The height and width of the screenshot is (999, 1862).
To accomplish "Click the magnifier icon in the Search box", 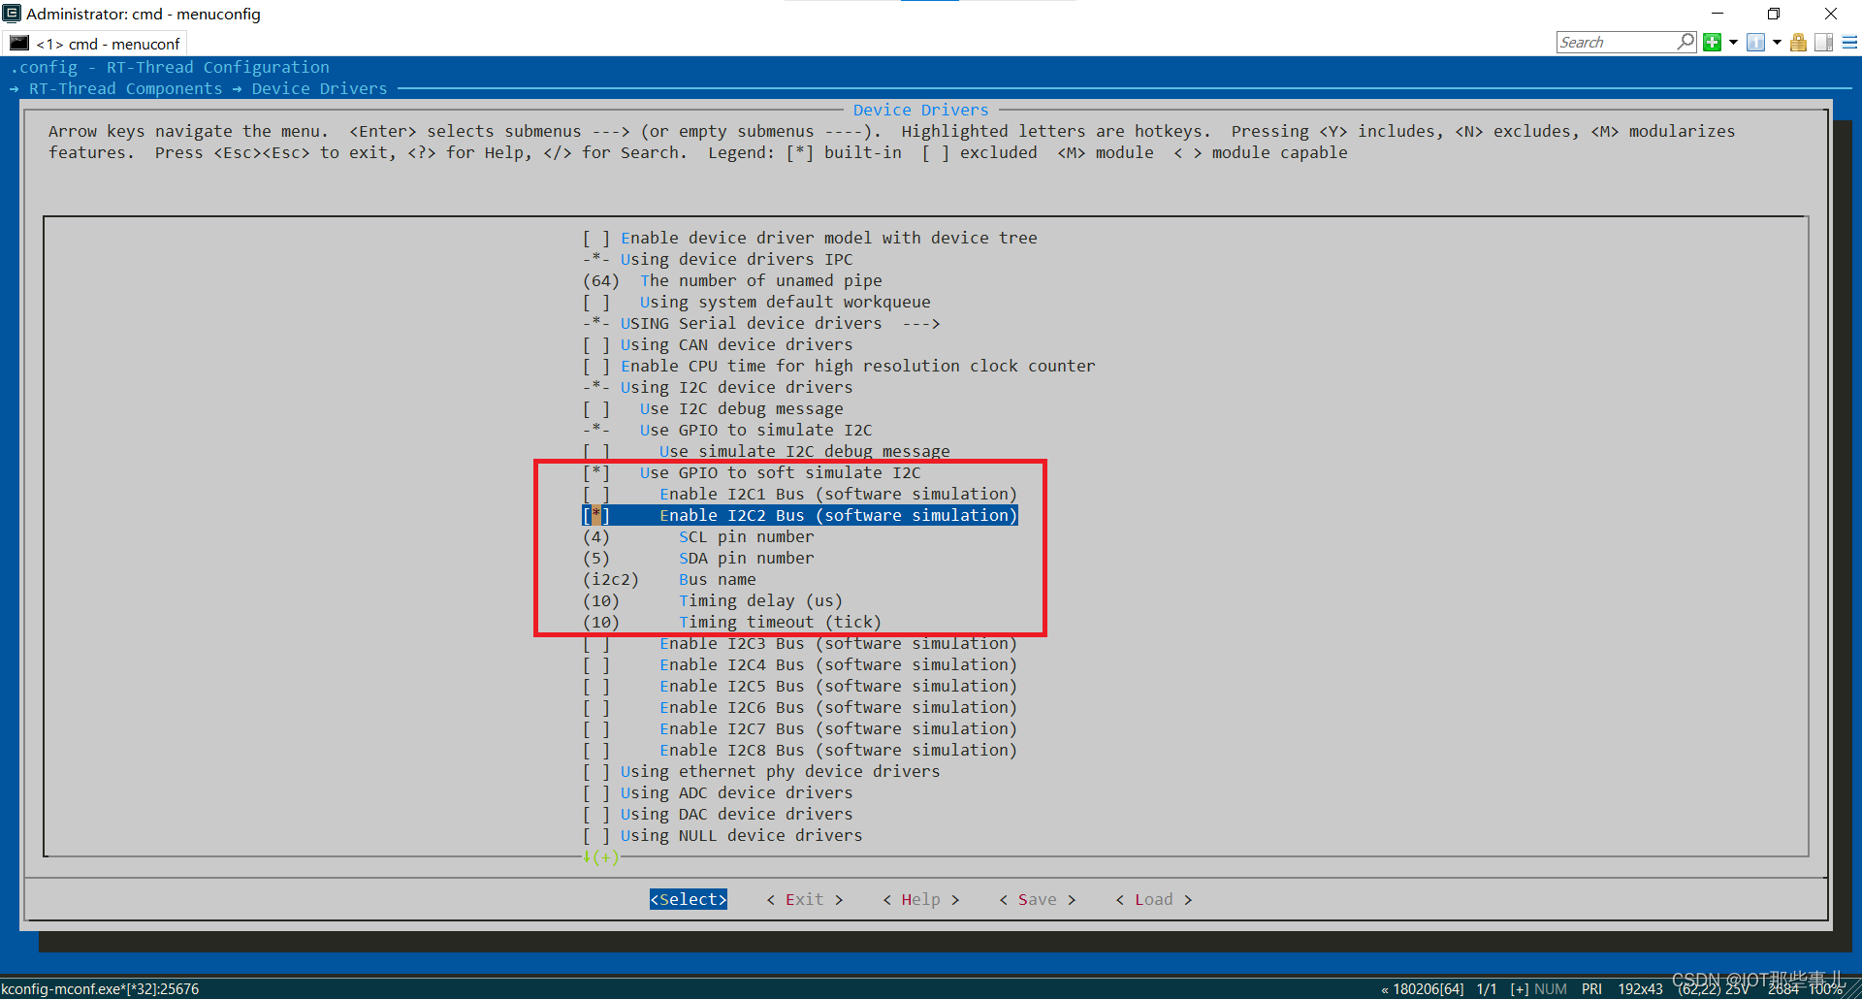I will [x=1685, y=43].
